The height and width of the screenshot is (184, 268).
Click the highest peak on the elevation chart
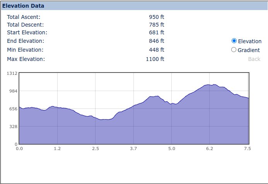(209, 84)
